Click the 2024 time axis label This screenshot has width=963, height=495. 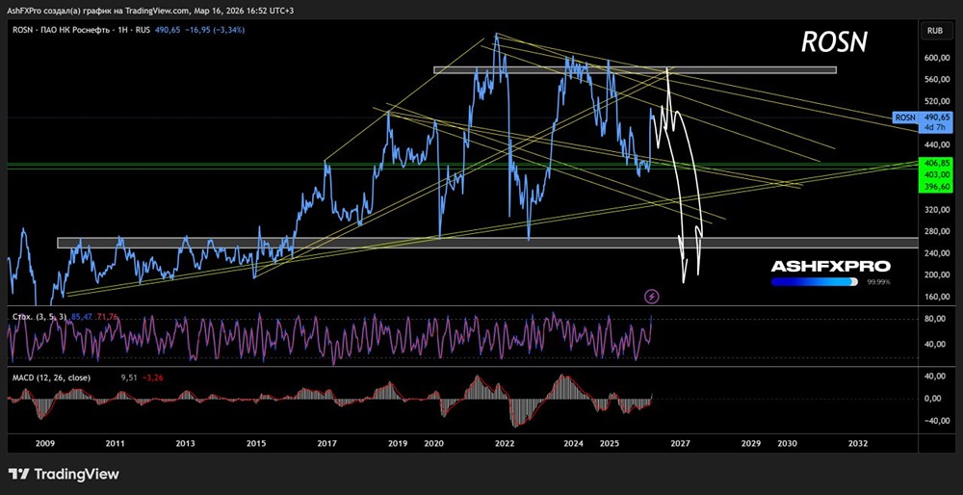[574, 443]
